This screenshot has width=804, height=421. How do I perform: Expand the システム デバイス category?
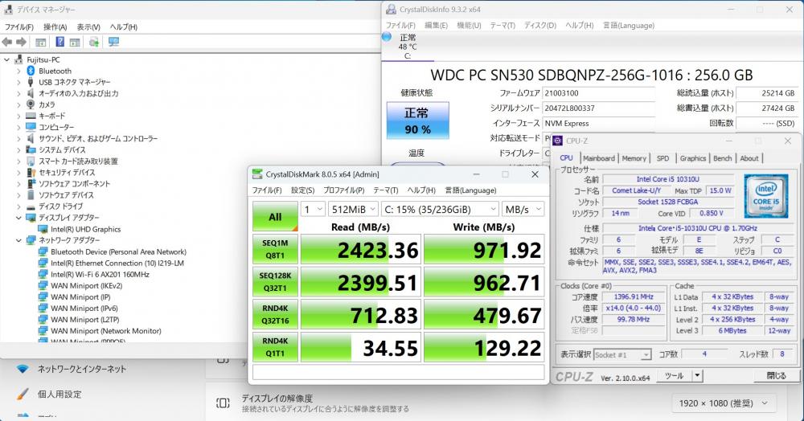click(x=18, y=149)
